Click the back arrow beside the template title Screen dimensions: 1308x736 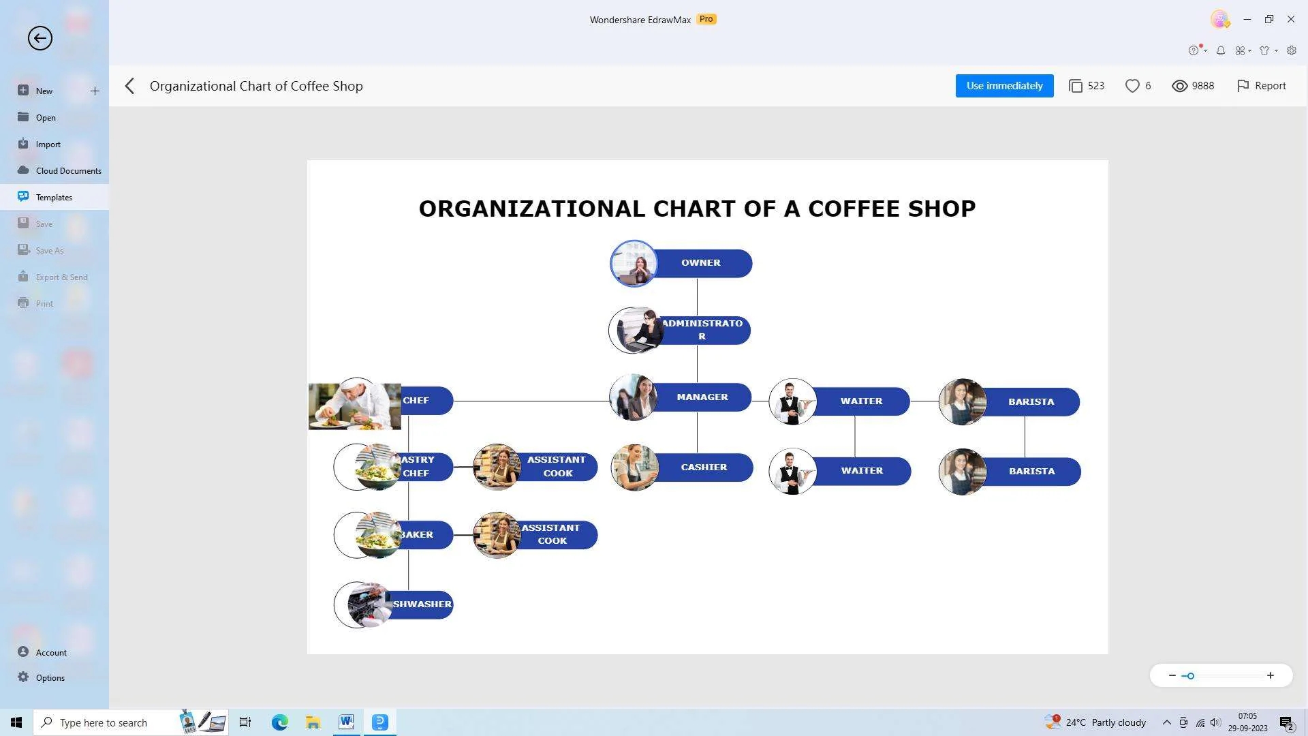click(129, 86)
